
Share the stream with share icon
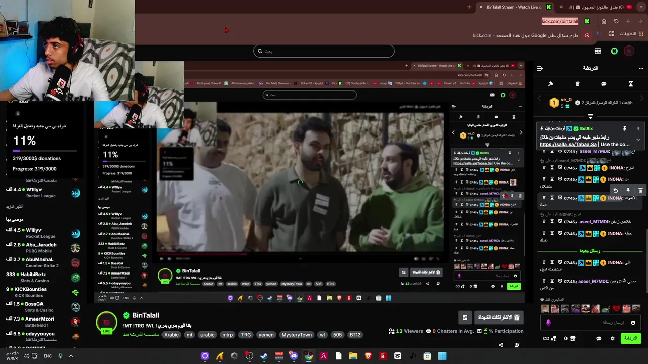tap(501, 345)
